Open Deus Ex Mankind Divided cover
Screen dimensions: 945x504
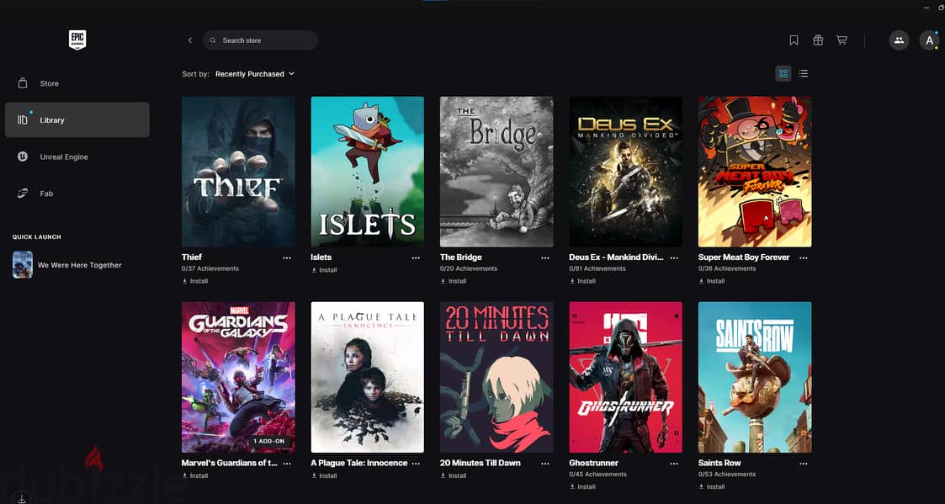click(625, 172)
